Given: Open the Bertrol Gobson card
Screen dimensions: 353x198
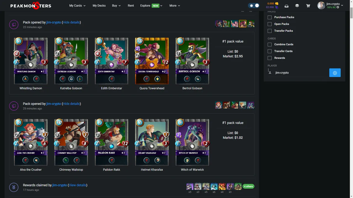Looking at the screenshot, I should click(192, 61).
